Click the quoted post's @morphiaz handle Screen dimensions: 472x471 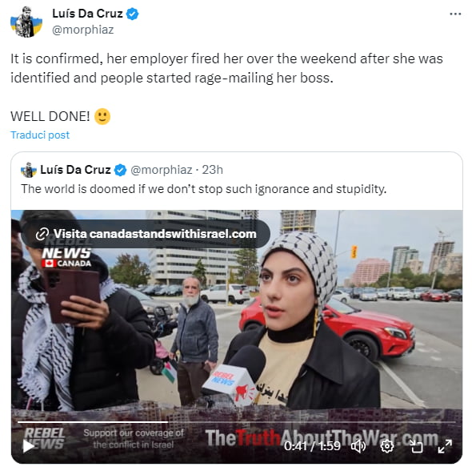point(162,170)
